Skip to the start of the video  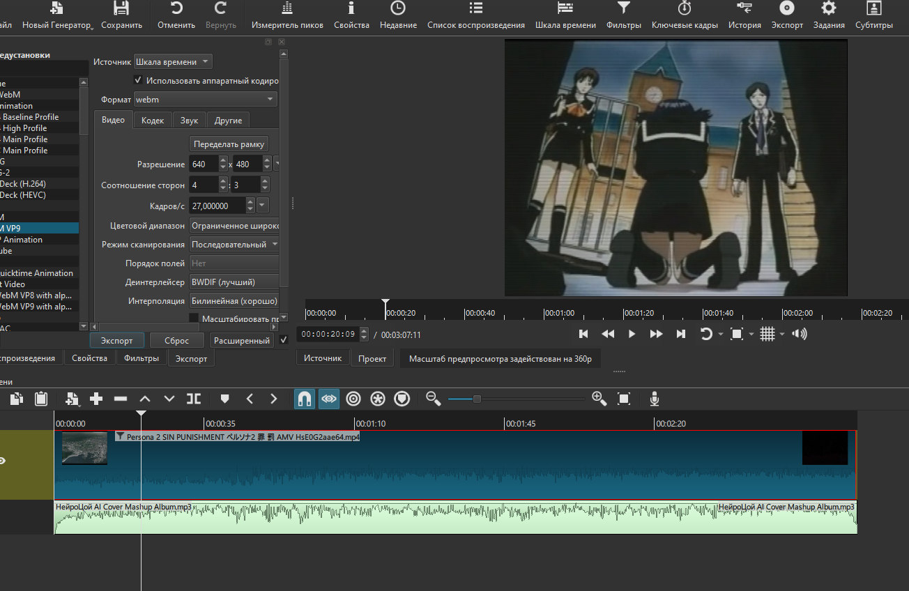(x=584, y=334)
